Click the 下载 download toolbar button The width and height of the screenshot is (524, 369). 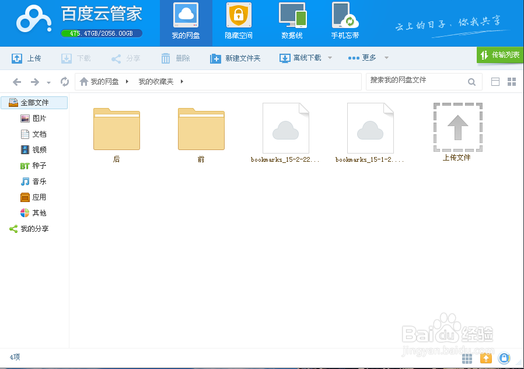click(x=76, y=58)
